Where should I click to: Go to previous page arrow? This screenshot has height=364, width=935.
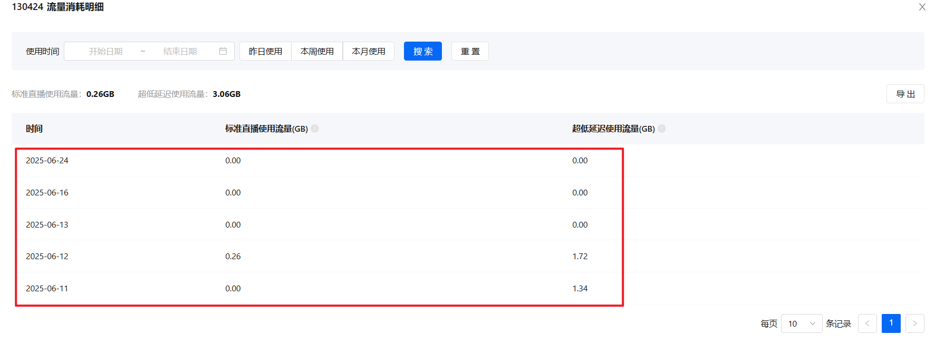[867, 323]
